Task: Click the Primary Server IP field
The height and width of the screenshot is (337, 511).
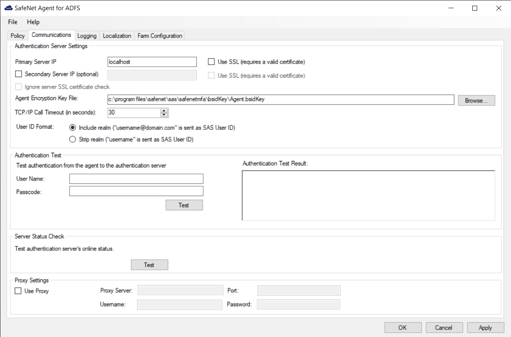Action: point(152,62)
